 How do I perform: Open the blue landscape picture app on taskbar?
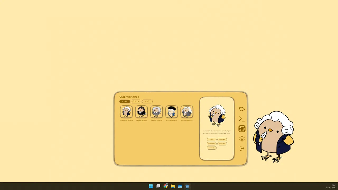coord(180,186)
